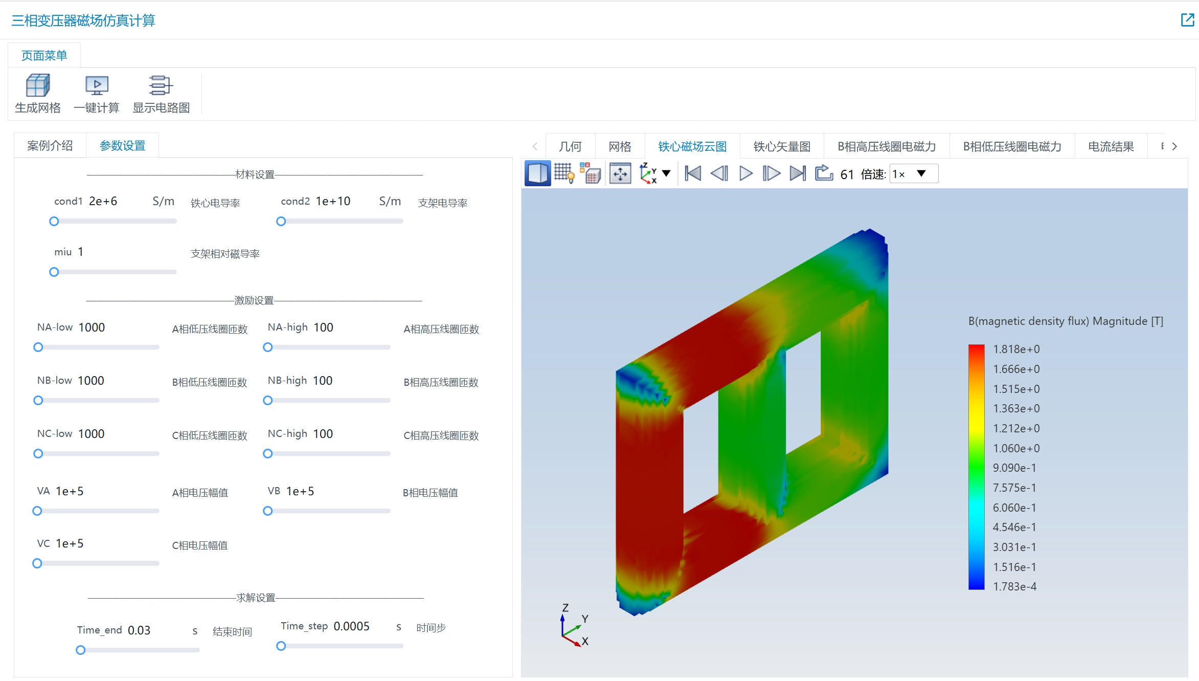
Task: Click the NB-high value 100
Action: [323, 381]
